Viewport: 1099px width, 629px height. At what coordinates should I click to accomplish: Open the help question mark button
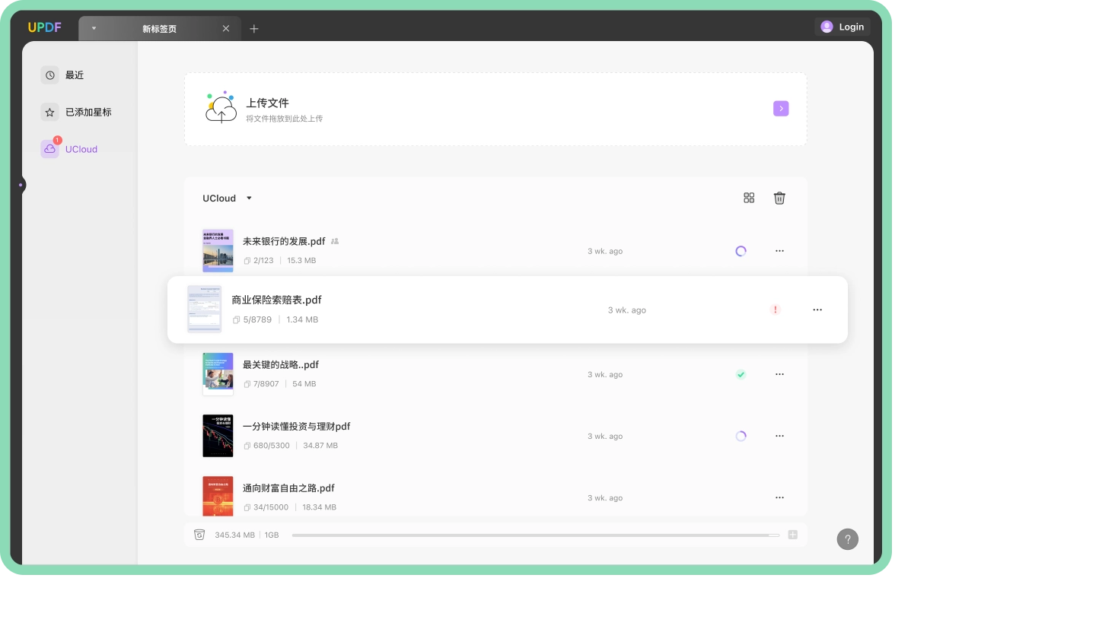(848, 539)
